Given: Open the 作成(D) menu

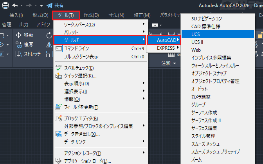Looking at the screenshot, I should [x=91, y=15].
